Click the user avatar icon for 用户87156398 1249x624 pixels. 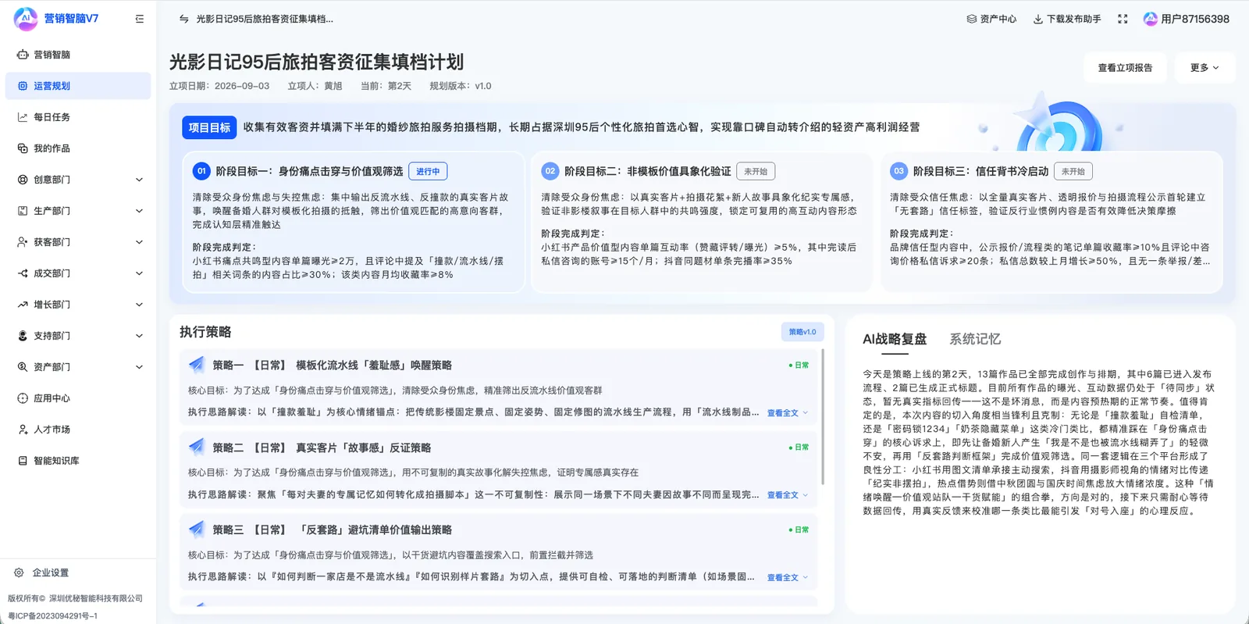pyautogui.click(x=1151, y=19)
